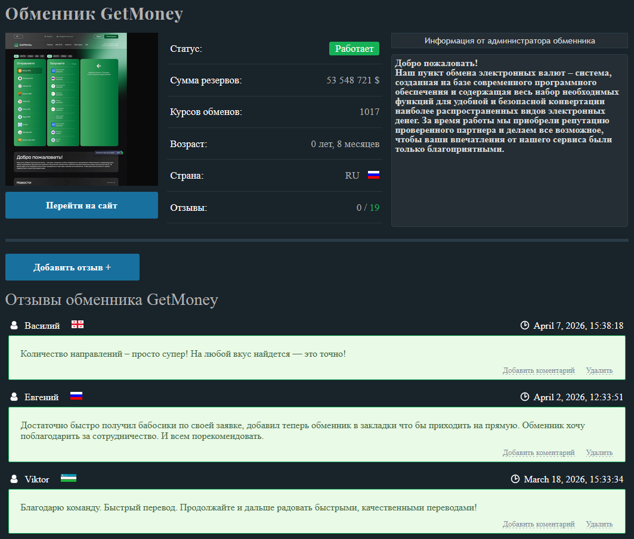Click the clock icon beside April 2 timestamp

525,397
